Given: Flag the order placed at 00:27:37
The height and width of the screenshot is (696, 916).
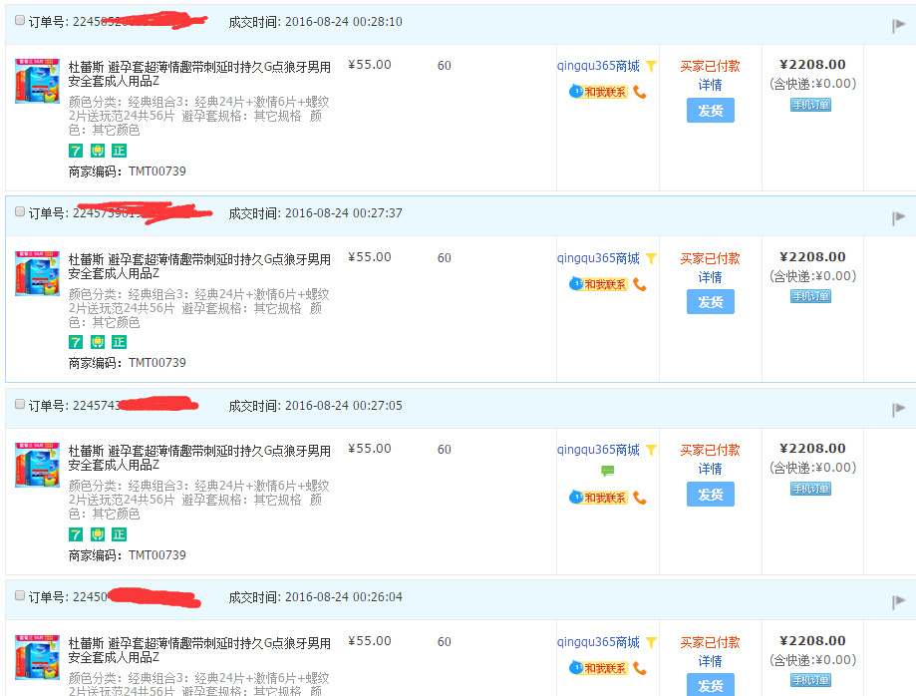Looking at the screenshot, I should tap(898, 218).
